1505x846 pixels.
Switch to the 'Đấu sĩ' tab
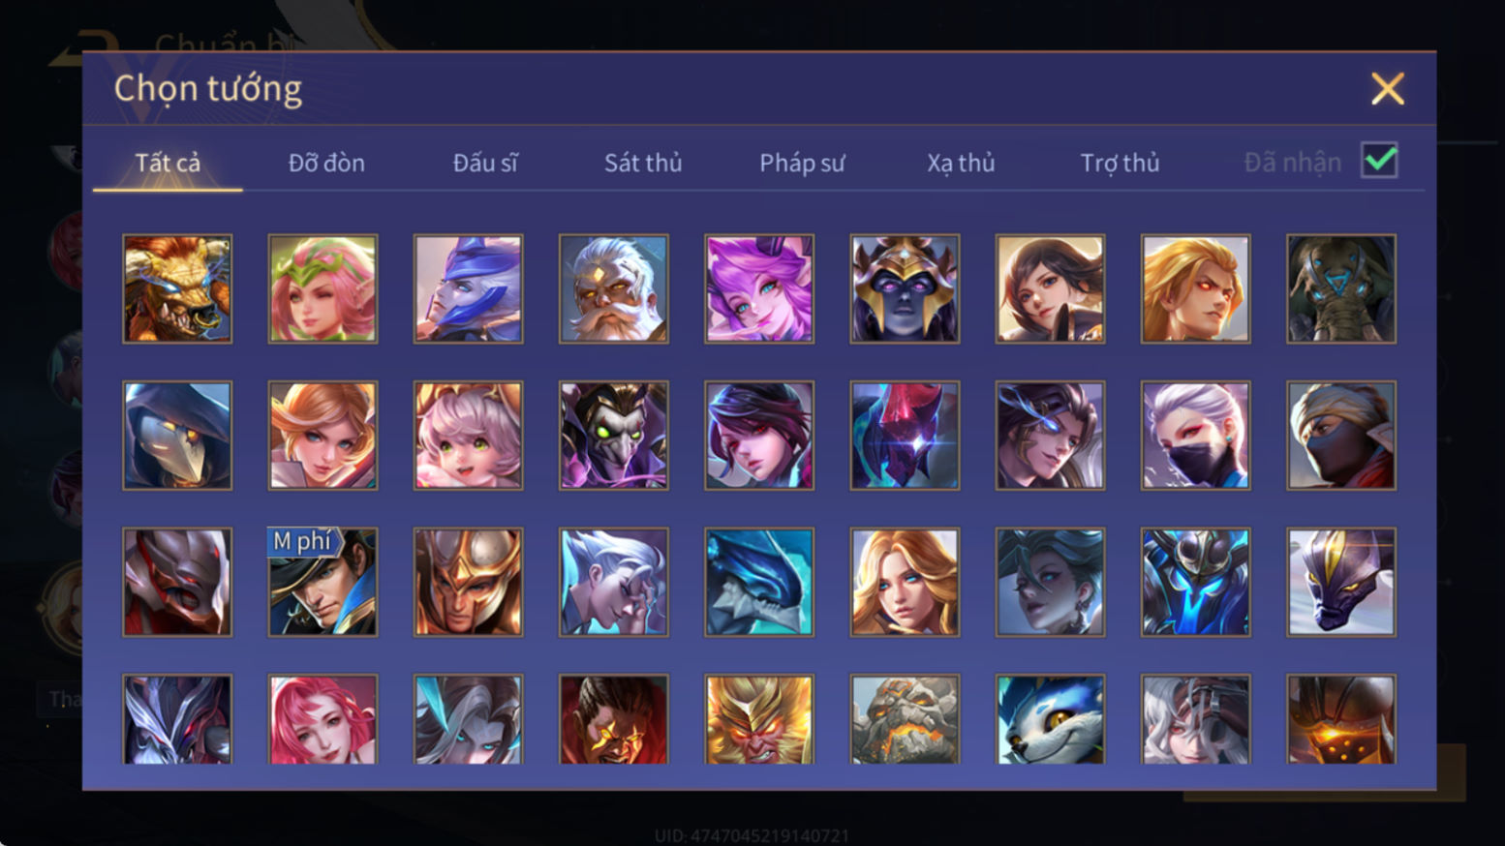(485, 163)
